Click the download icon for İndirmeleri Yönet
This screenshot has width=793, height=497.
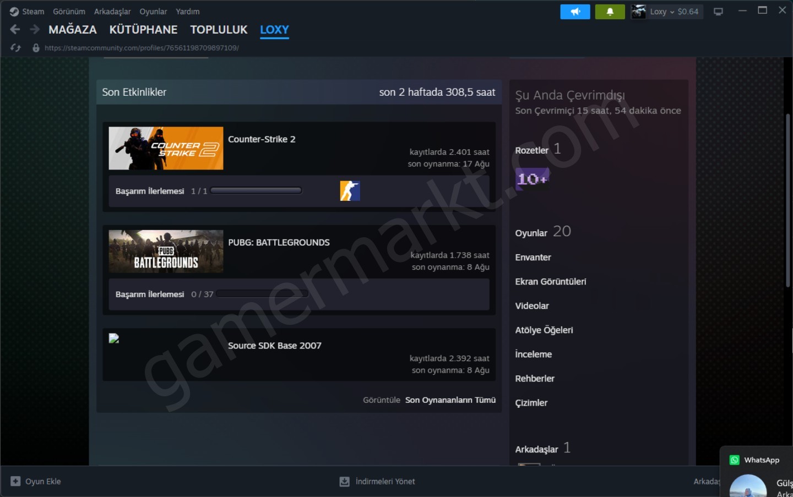(x=344, y=482)
